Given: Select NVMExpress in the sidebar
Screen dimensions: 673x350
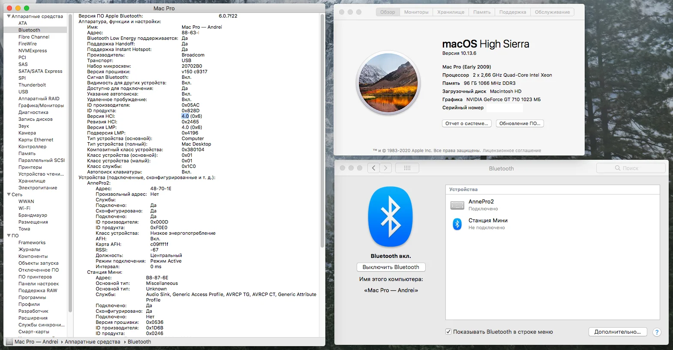Looking at the screenshot, I should tap(33, 51).
